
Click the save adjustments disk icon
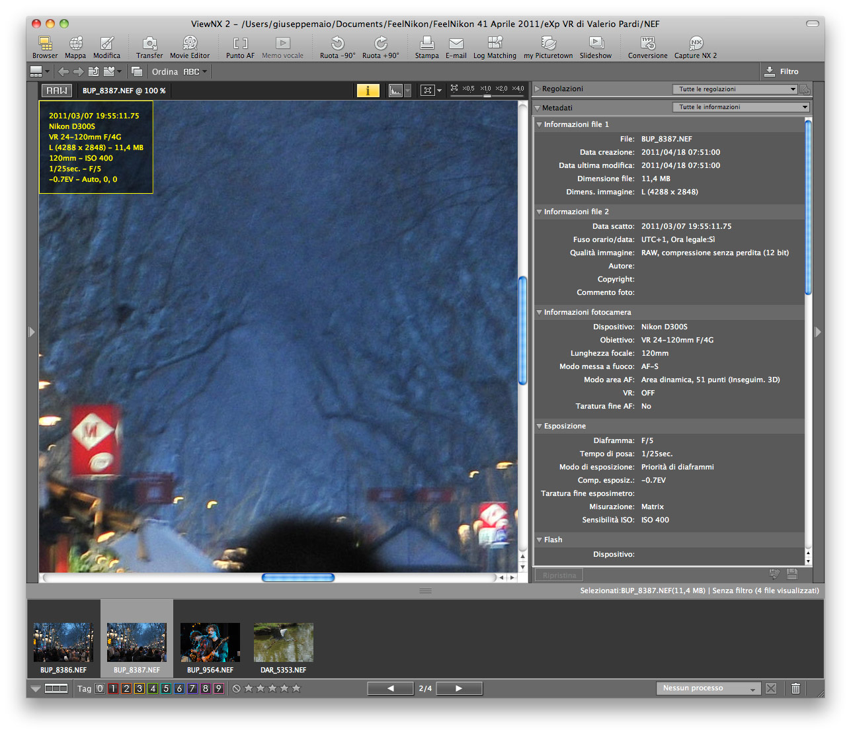pos(792,574)
